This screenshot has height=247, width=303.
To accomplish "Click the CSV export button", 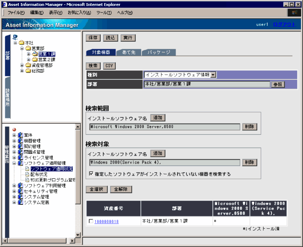I will click(x=109, y=66).
